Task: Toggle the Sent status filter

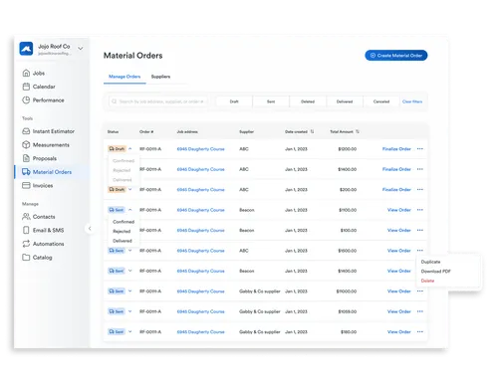Action: pyautogui.click(x=271, y=101)
